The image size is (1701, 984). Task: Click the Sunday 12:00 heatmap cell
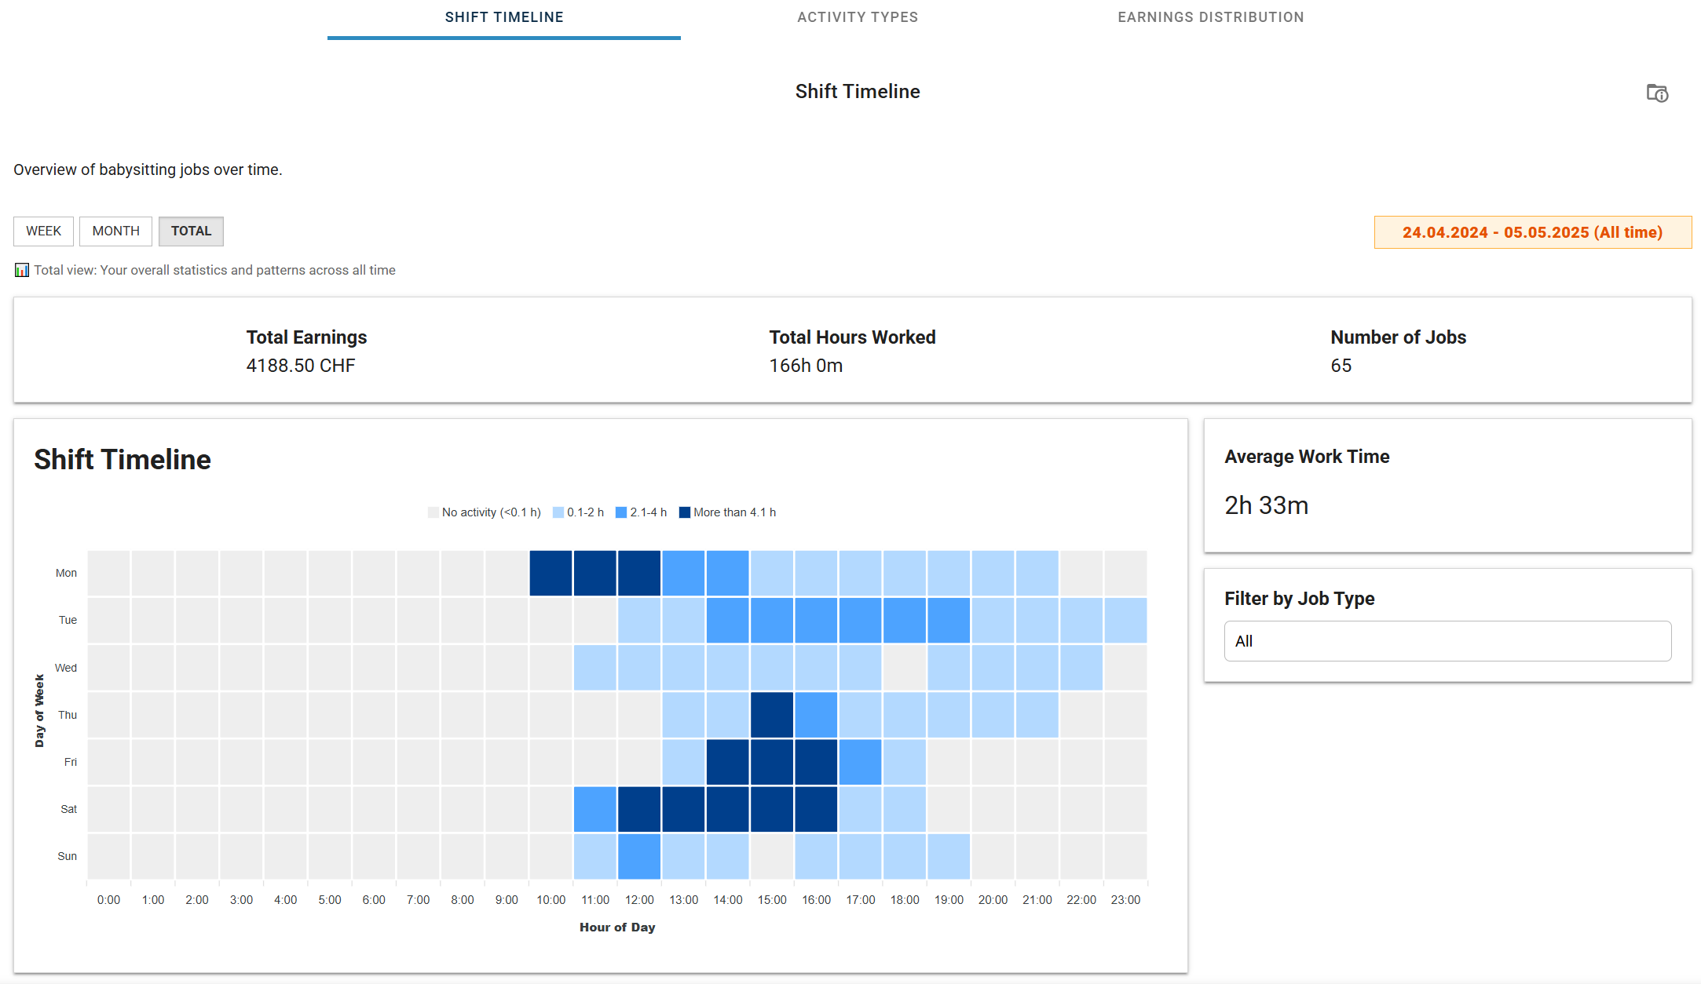click(x=639, y=856)
